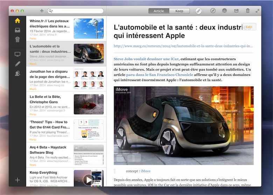Viewport: 273px width, 195px height.
Task: Click into the search field
Action: pos(75,11)
